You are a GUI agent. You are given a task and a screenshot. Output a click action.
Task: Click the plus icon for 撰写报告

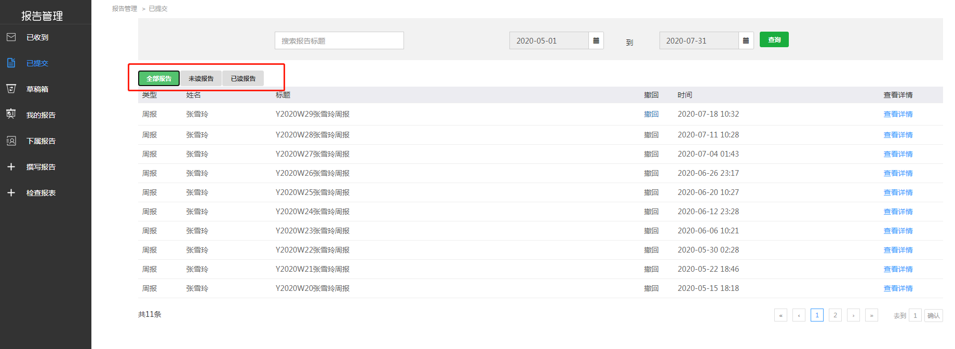pyautogui.click(x=11, y=166)
